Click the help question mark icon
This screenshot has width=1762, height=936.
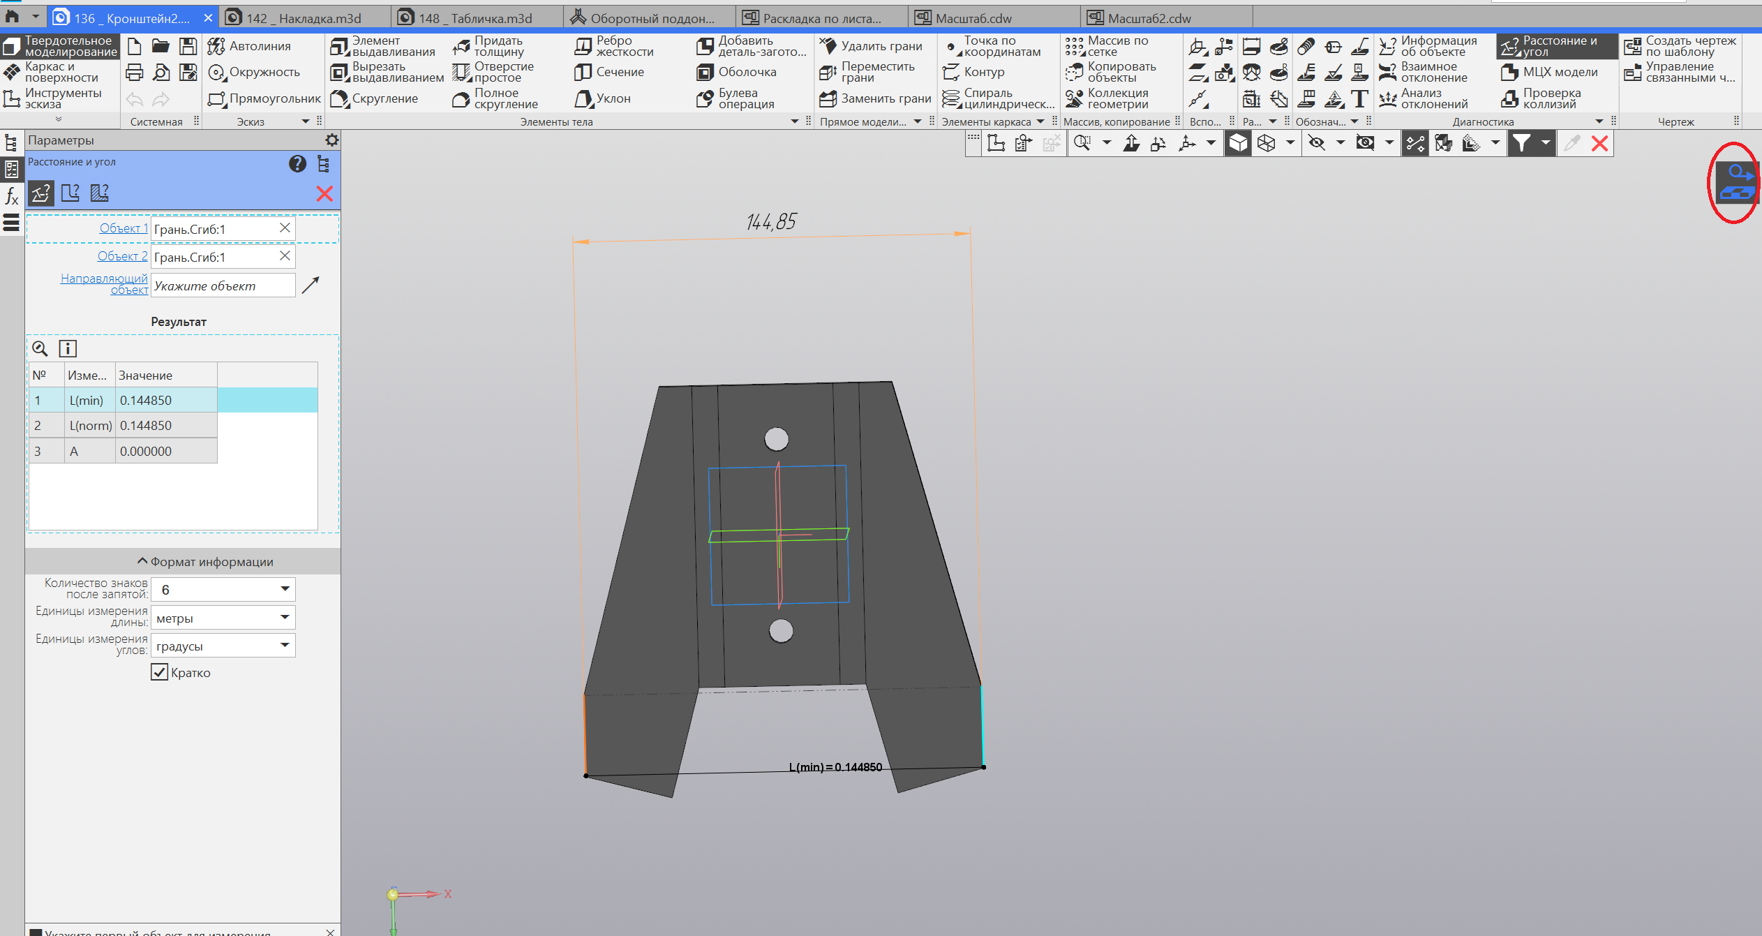(x=297, y=163)
